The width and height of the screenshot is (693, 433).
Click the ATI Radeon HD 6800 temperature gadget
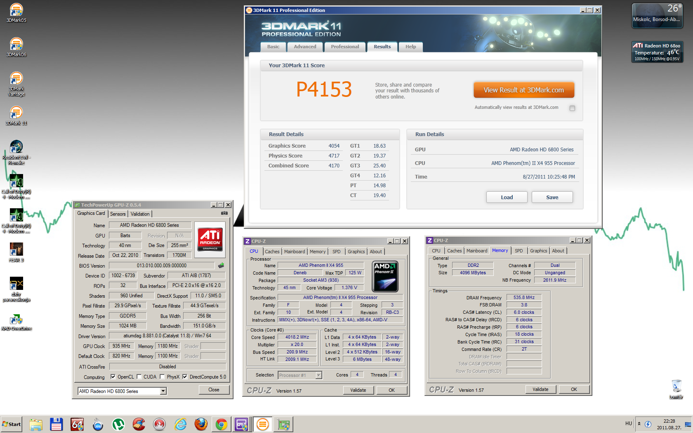tap(657, 52)
